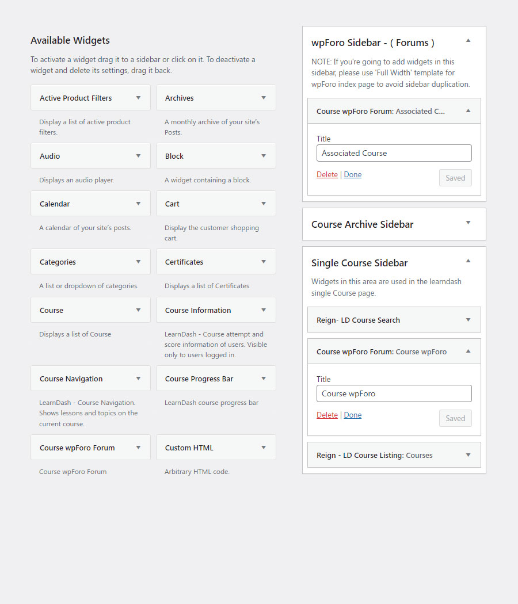The height and width of the screenshot is (604, 518).
Task: Collapse the wpForo Sidebar (Forums) panel arrow
Action: [469, 40]
